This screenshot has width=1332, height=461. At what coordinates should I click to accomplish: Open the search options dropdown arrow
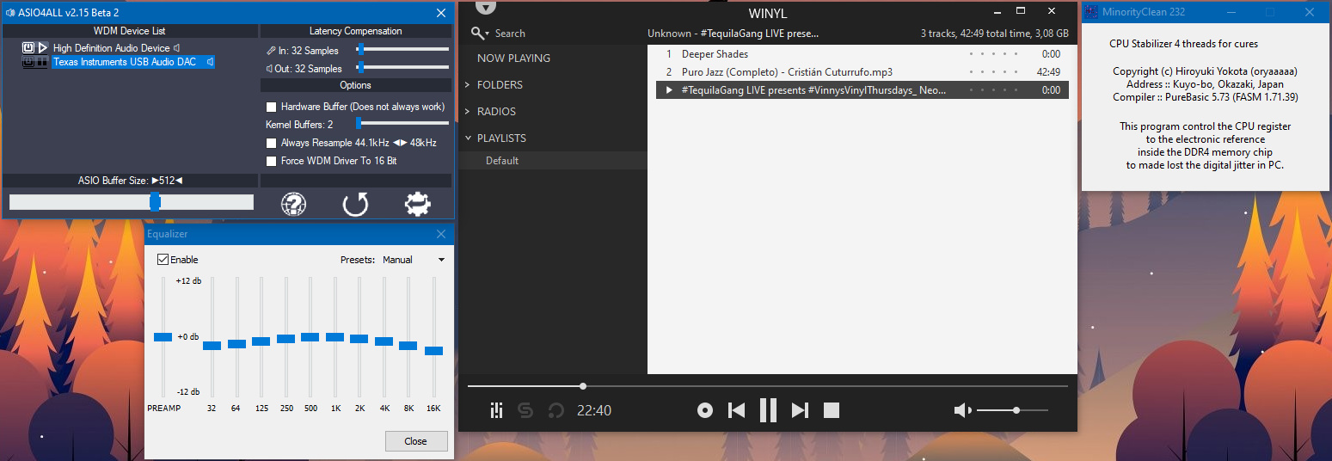click(487, 34)
